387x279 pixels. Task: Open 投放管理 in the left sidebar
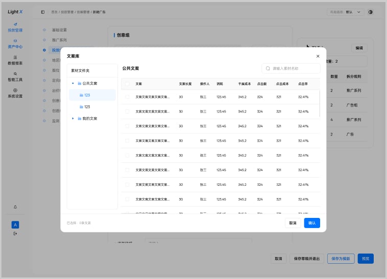coord(15,27)
